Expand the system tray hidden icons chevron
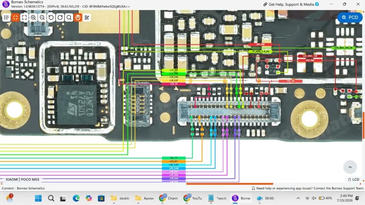The width and height of the screenshot is (365, 205). (298, 198)
